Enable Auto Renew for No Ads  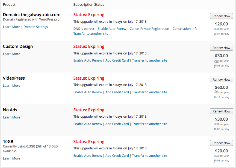pyautogui.click(x=88, y=124)
